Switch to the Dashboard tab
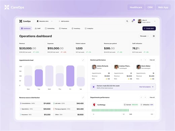175x131 pixels. pos(26,29)
